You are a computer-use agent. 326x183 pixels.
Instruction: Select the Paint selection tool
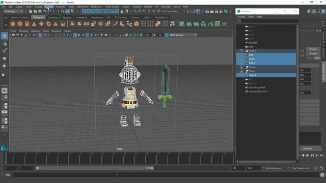5,51
